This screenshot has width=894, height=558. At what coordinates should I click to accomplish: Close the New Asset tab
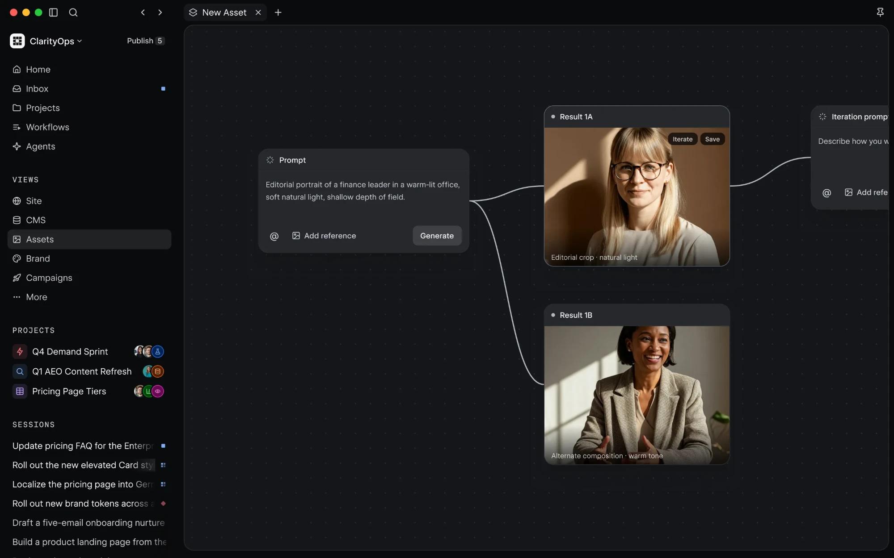pyautogui.click(x=258, y=12)
